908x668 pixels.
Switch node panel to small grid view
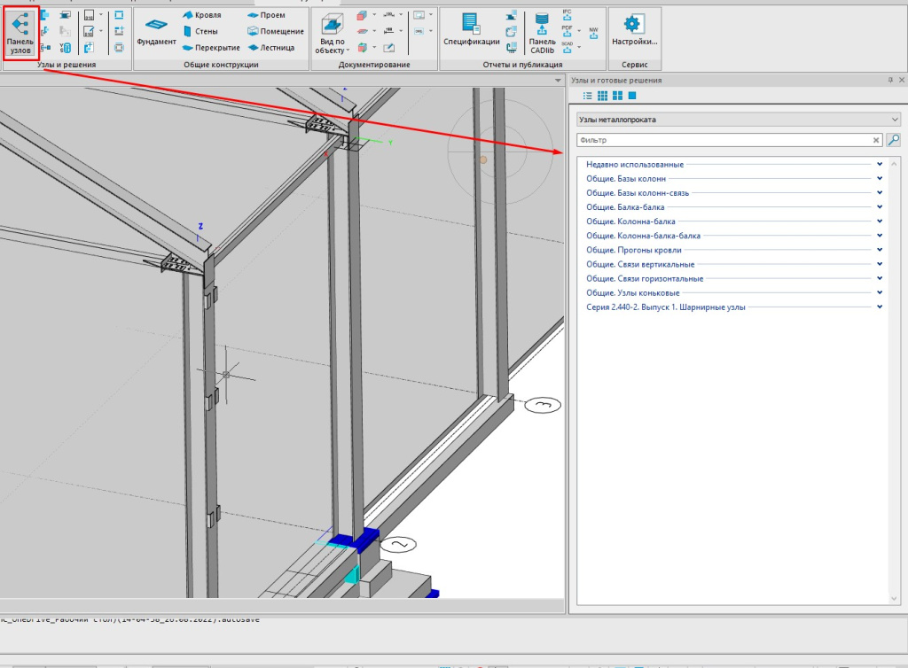click(x=602, y=96)
